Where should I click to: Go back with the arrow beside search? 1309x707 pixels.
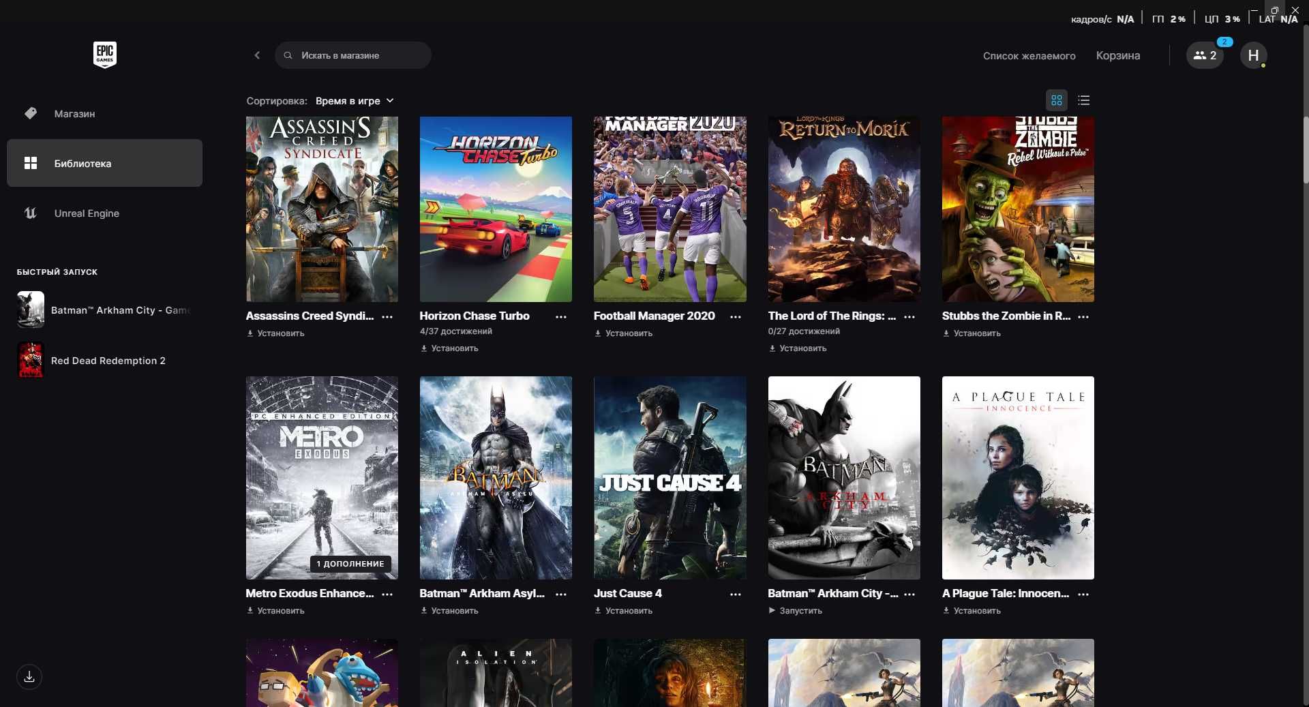[257, 55]
